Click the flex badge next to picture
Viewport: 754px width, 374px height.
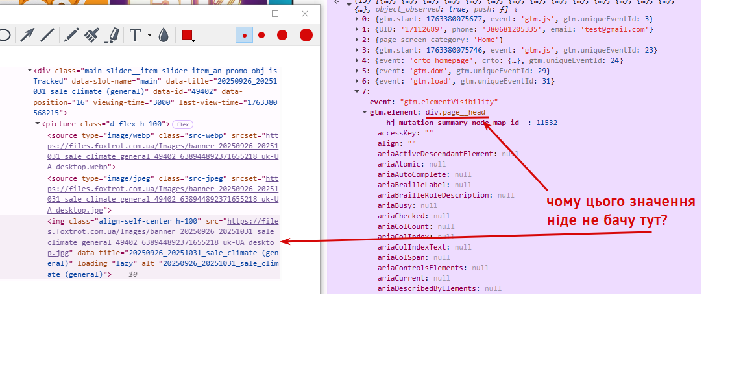click(x=183, y=124)
